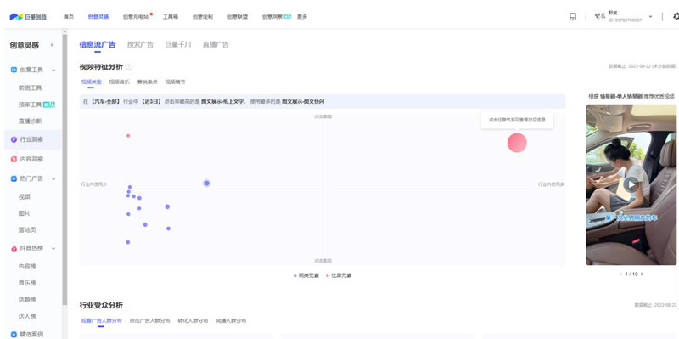This screenshot has width=679, height=339.
Task: Click the 精选案例 sidebar icon
Action: coord(14,334)
